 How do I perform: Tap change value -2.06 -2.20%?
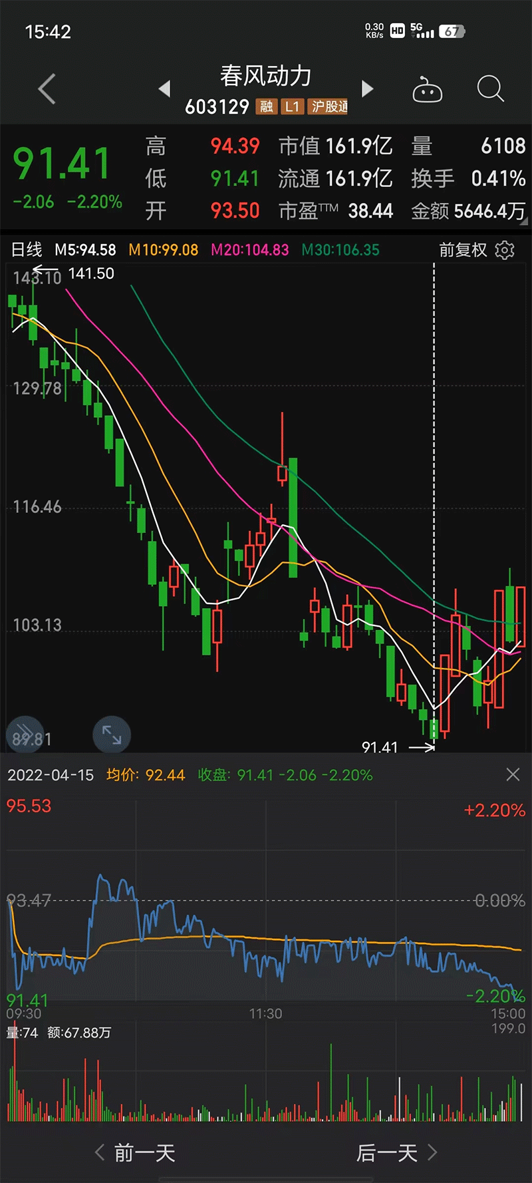pos(67,202)
